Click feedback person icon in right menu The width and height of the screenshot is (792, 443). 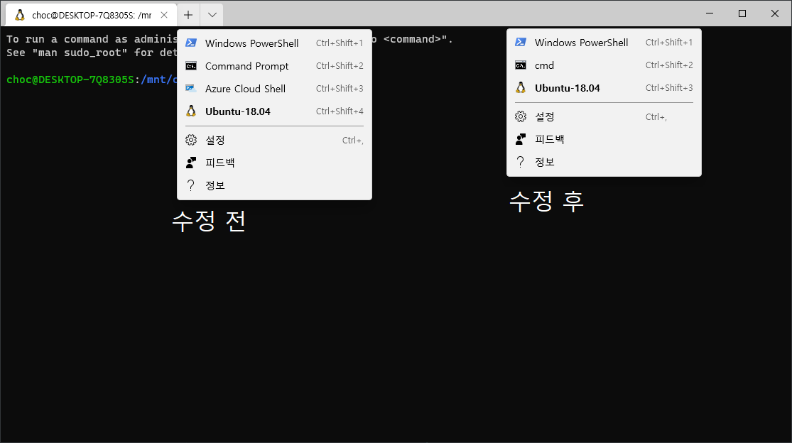pyautogui.click(x=521, y=139)
